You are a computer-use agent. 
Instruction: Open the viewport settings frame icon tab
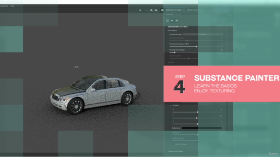coord(177,20)
